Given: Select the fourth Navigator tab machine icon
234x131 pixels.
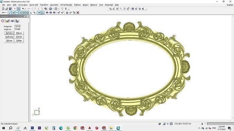Looking at the screenshot, I should (x=17, y=21).
